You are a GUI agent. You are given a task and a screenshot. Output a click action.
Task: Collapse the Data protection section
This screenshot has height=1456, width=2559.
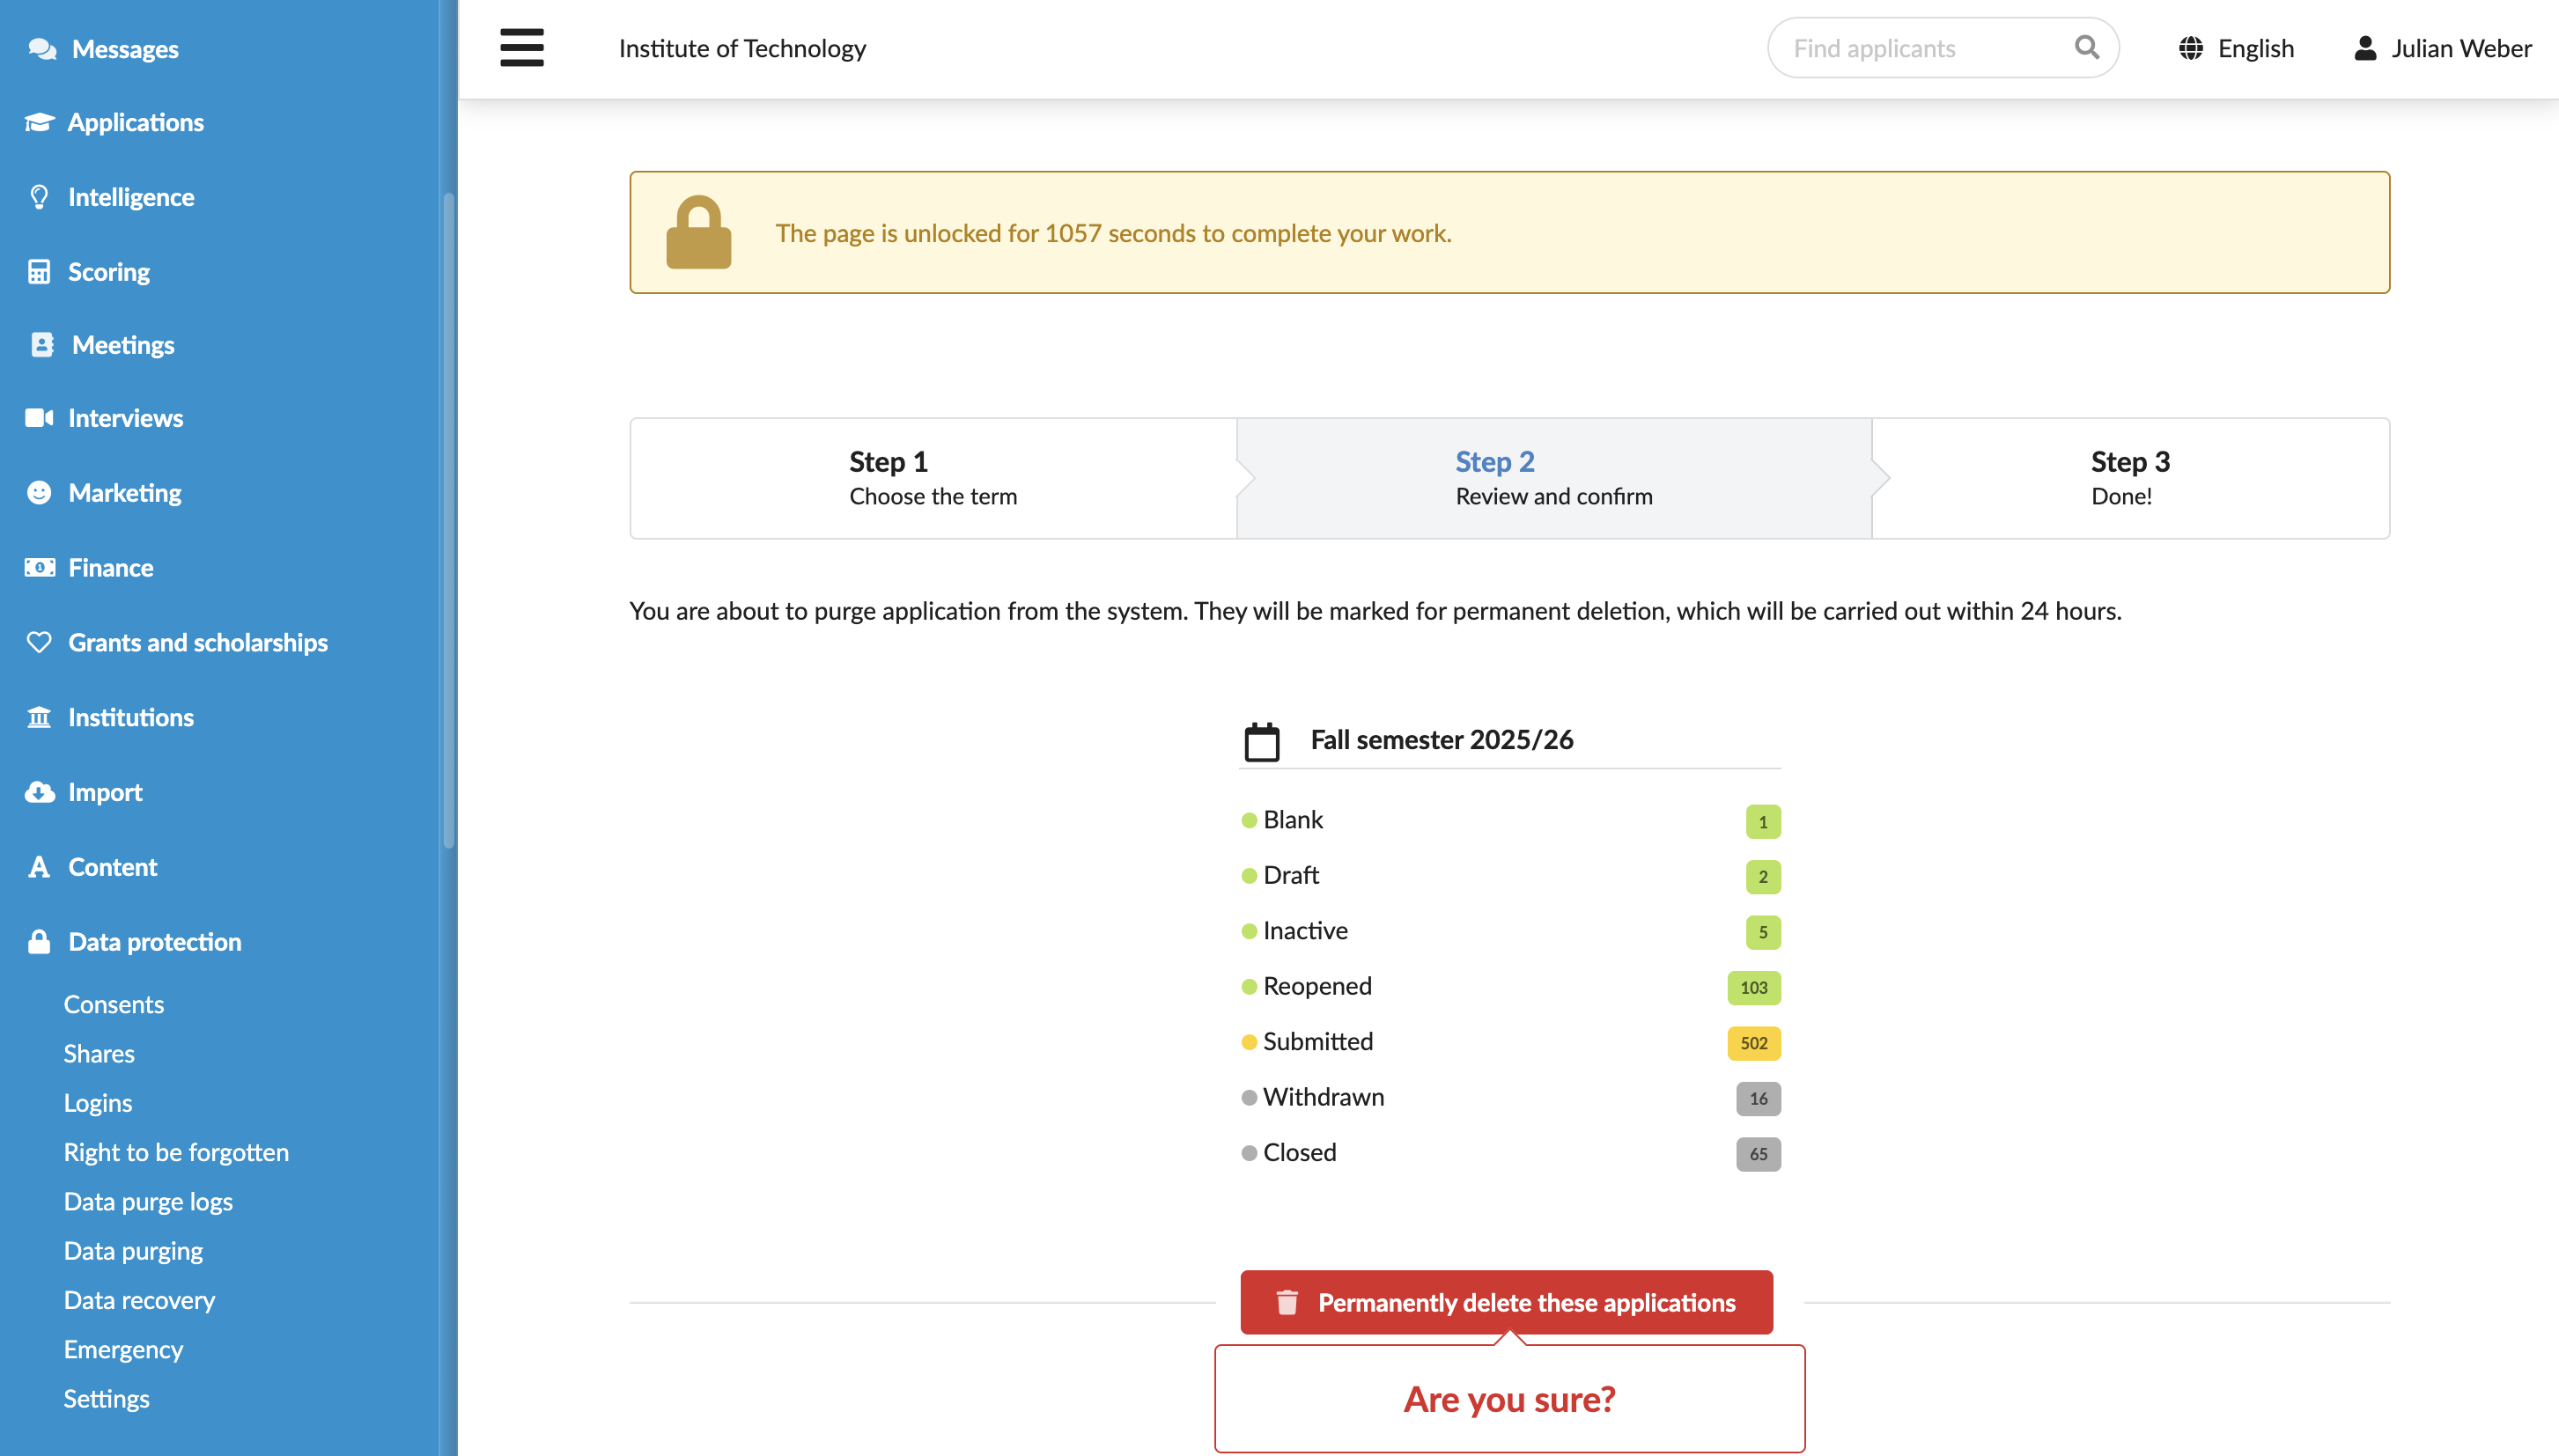click(154, 941)
